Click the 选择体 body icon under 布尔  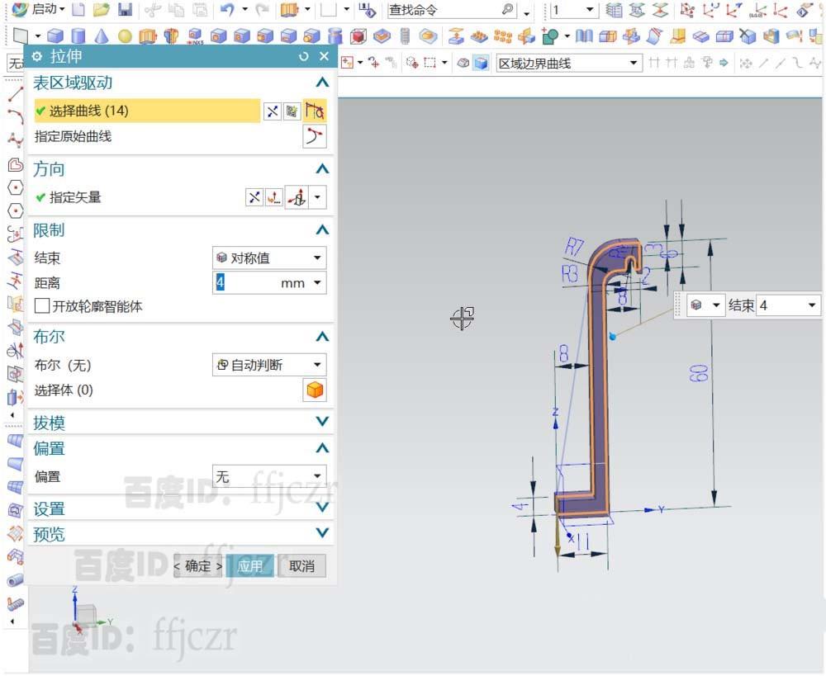coord(315,390)
